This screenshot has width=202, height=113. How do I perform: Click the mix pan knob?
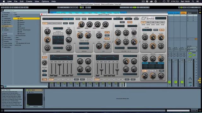click(99, 46)
